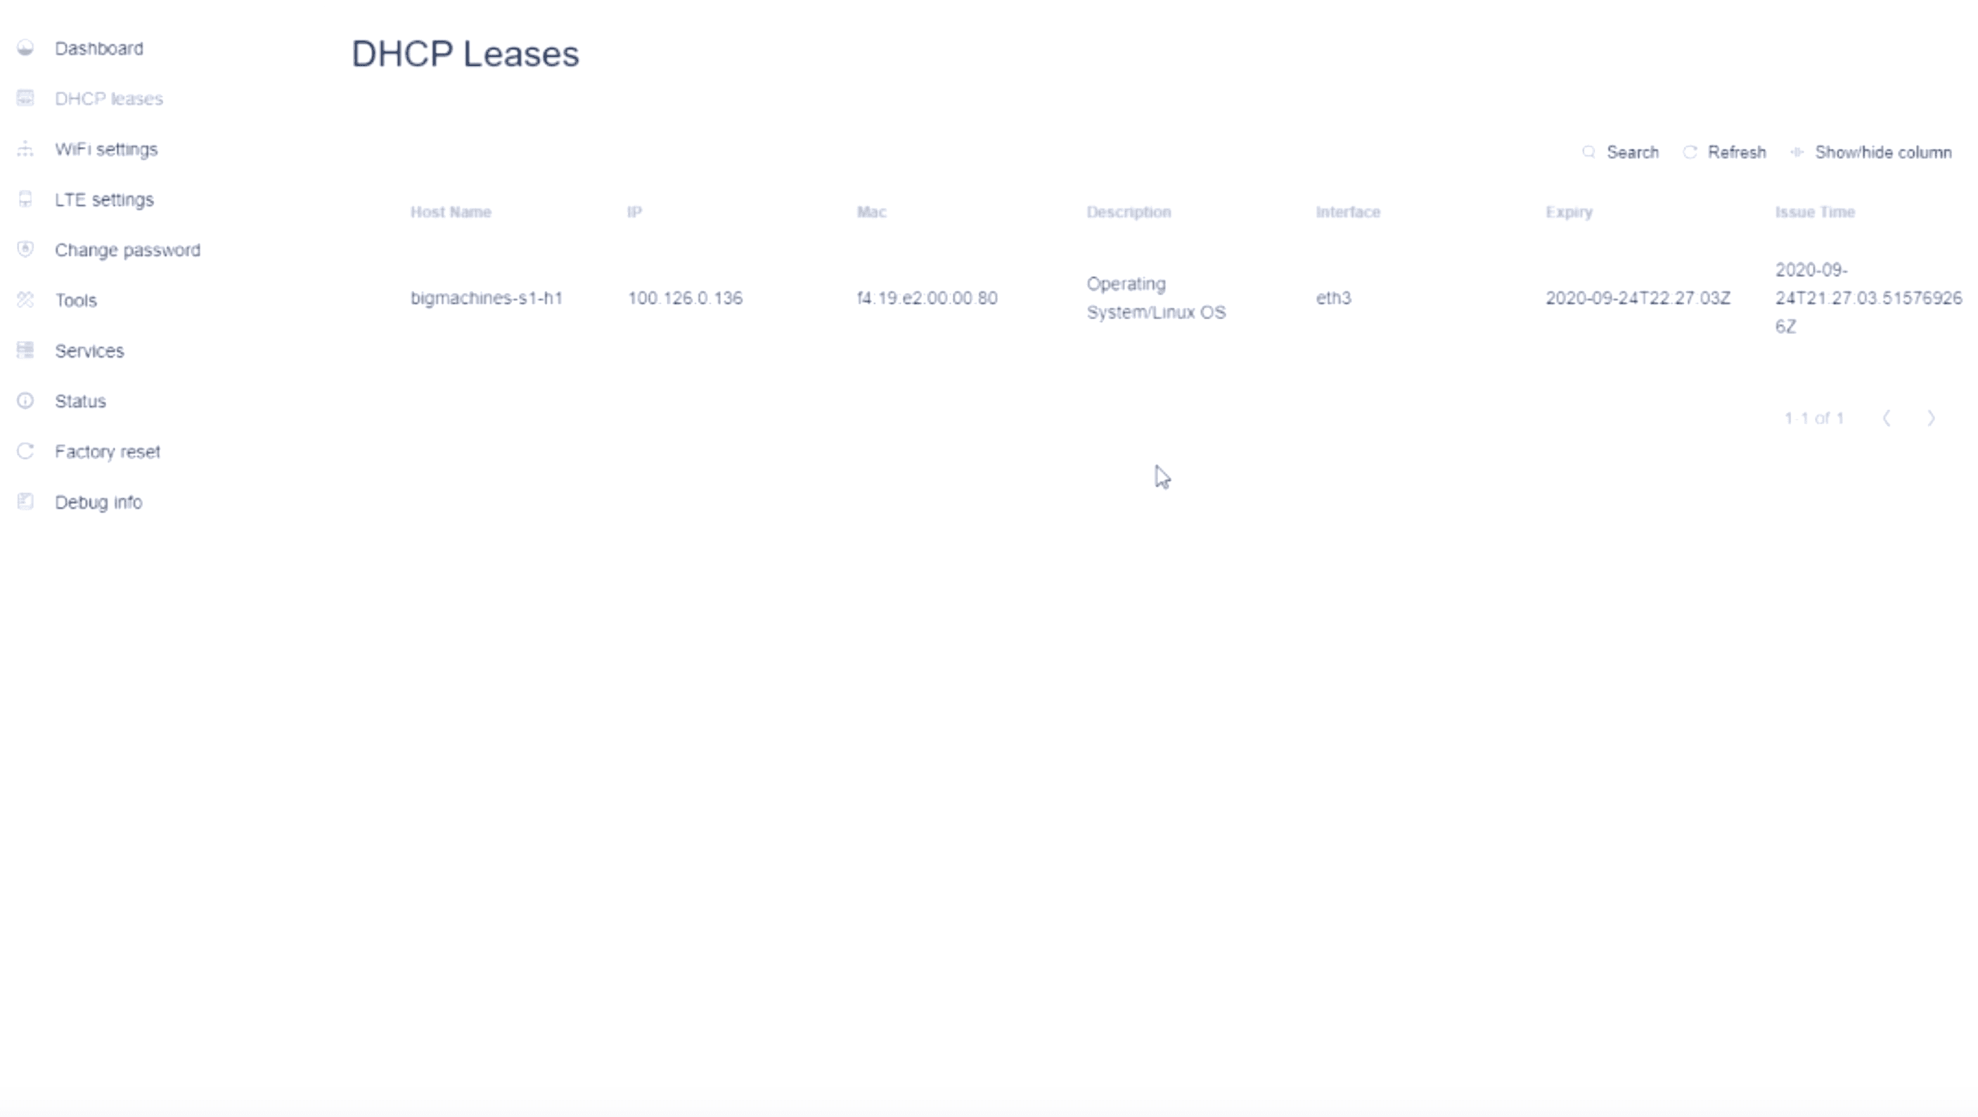
Task: Open Tools menu item
Action: coord(75,300)
